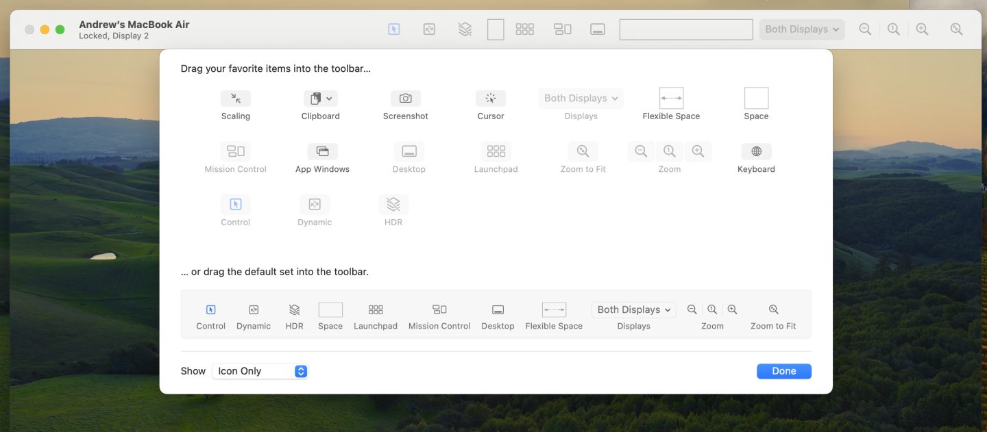Click the Flexible Space item in the upper palette

coord(671,99)
